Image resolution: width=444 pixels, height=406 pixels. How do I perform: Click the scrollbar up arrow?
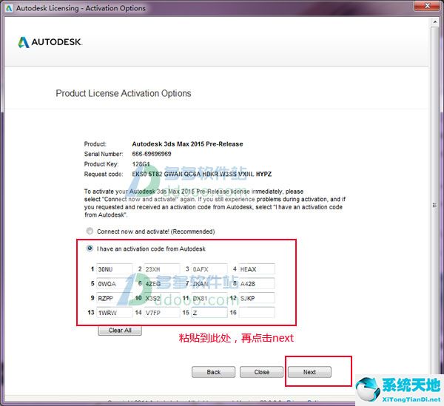click(435, 21)
